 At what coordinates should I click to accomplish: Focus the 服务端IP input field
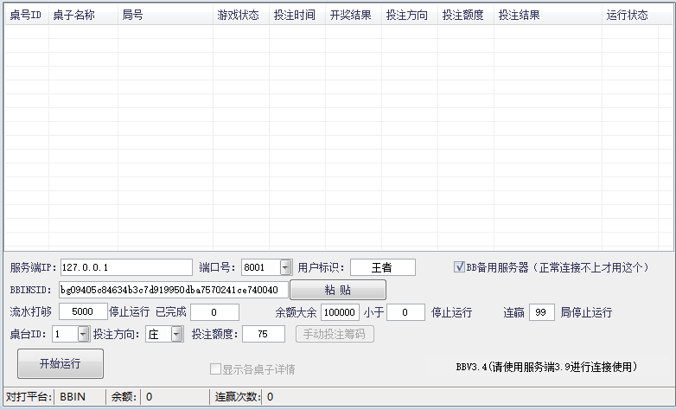(125, 267)
